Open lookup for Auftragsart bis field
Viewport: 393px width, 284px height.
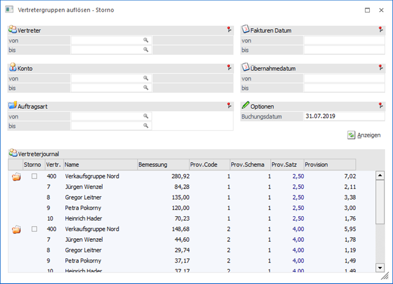pyautogui.click(x=146, y=126)
